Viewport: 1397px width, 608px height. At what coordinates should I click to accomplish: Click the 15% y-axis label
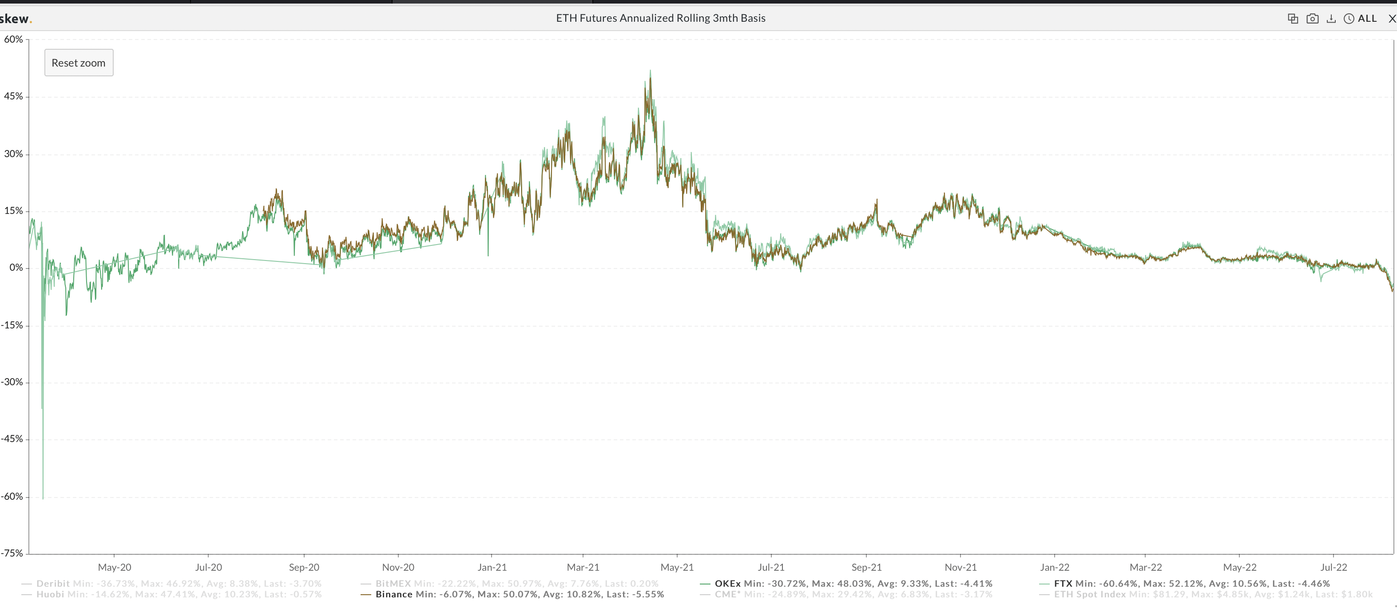(14, 211)
